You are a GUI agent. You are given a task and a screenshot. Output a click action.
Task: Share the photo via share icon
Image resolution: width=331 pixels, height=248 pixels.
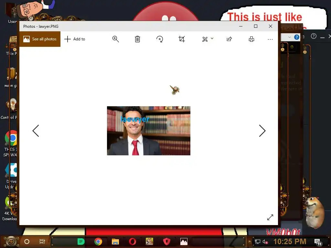tap(229, 39)
